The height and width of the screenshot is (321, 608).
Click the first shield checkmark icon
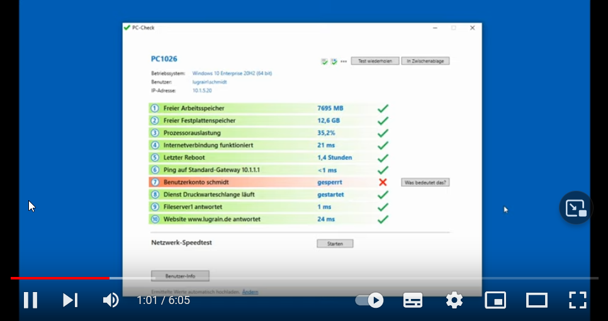[x=324, y=62]
